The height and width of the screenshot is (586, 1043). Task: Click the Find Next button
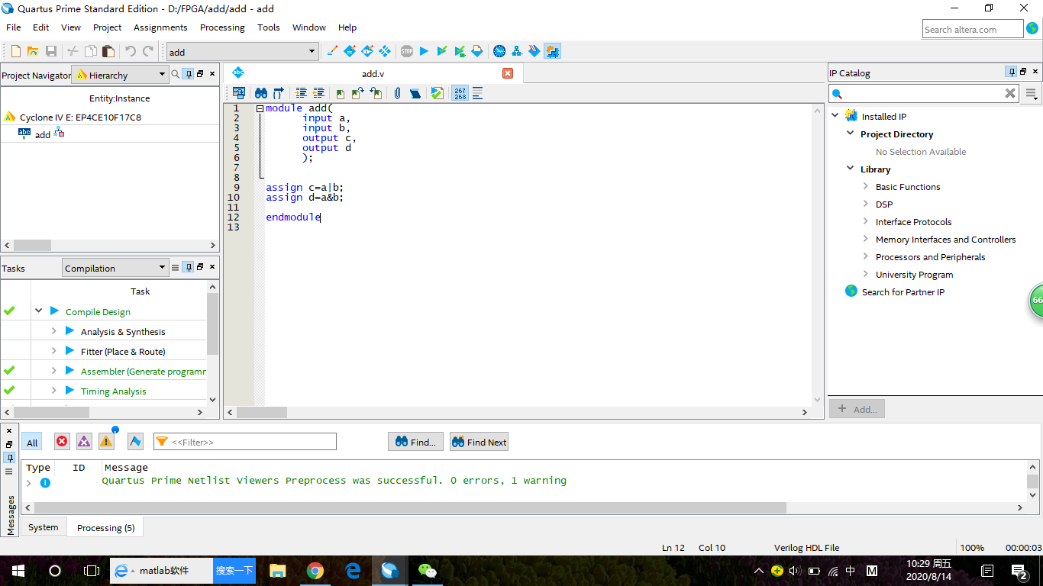tap(479, 441)
